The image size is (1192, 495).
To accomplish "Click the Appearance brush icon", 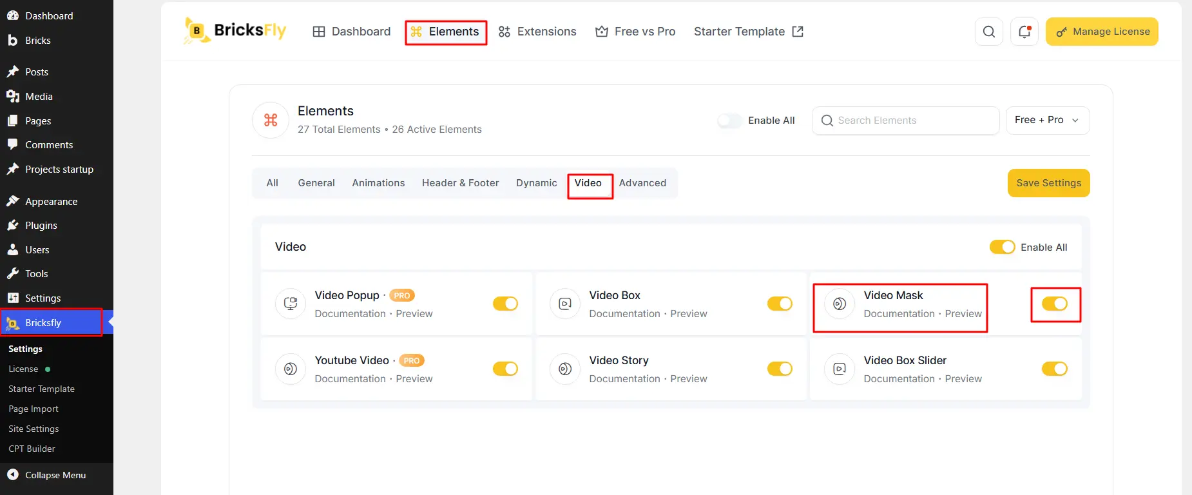I will tap(13, 201).
